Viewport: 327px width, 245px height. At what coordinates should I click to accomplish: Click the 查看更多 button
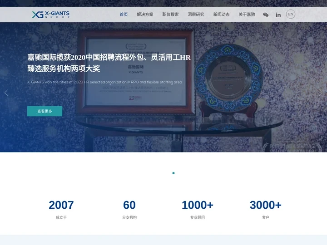click(45, 111)
